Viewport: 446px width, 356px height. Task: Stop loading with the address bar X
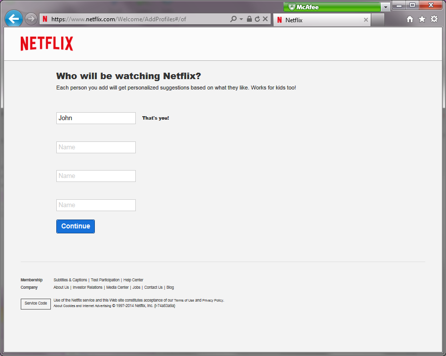pyautogui.click(x=265, y=19)
